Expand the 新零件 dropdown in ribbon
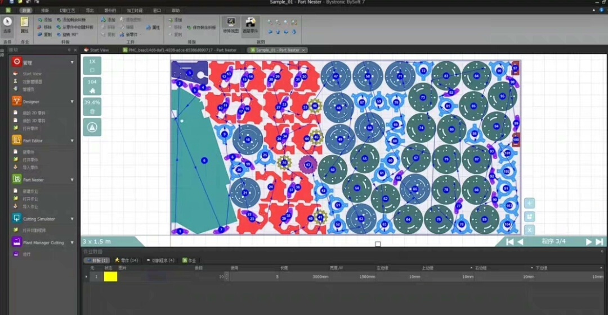Viewport: 608px width, 315px height. click(x=136, y=34)
